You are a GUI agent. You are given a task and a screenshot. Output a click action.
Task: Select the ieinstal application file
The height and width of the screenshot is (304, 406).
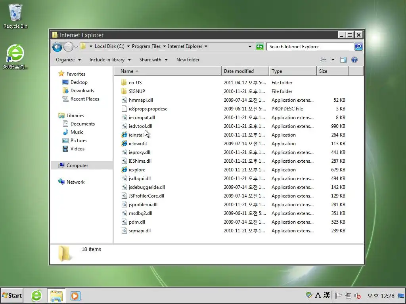[x=136, y=135]
